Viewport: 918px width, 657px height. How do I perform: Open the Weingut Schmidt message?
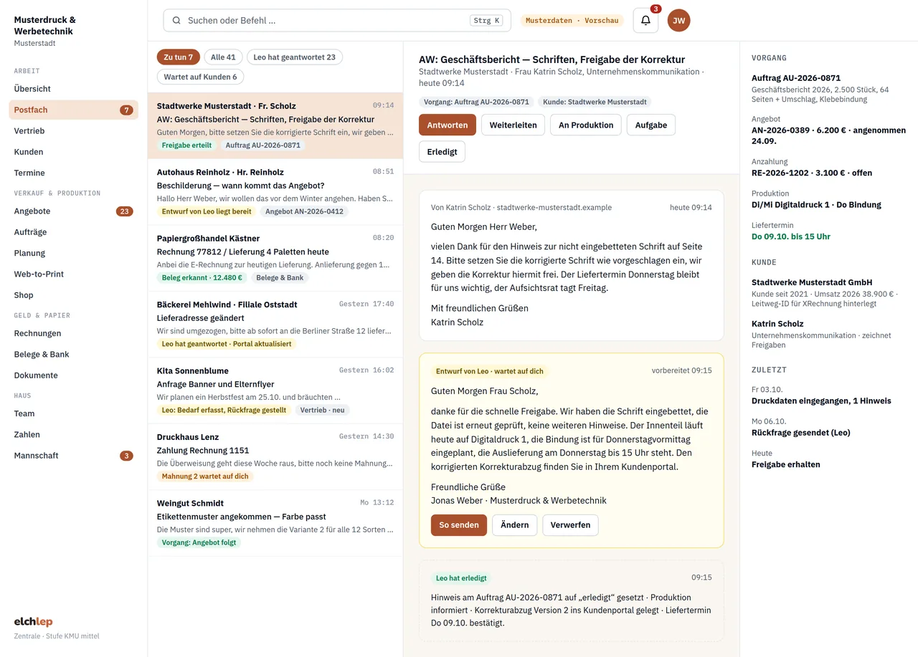(x=275, y=523)
